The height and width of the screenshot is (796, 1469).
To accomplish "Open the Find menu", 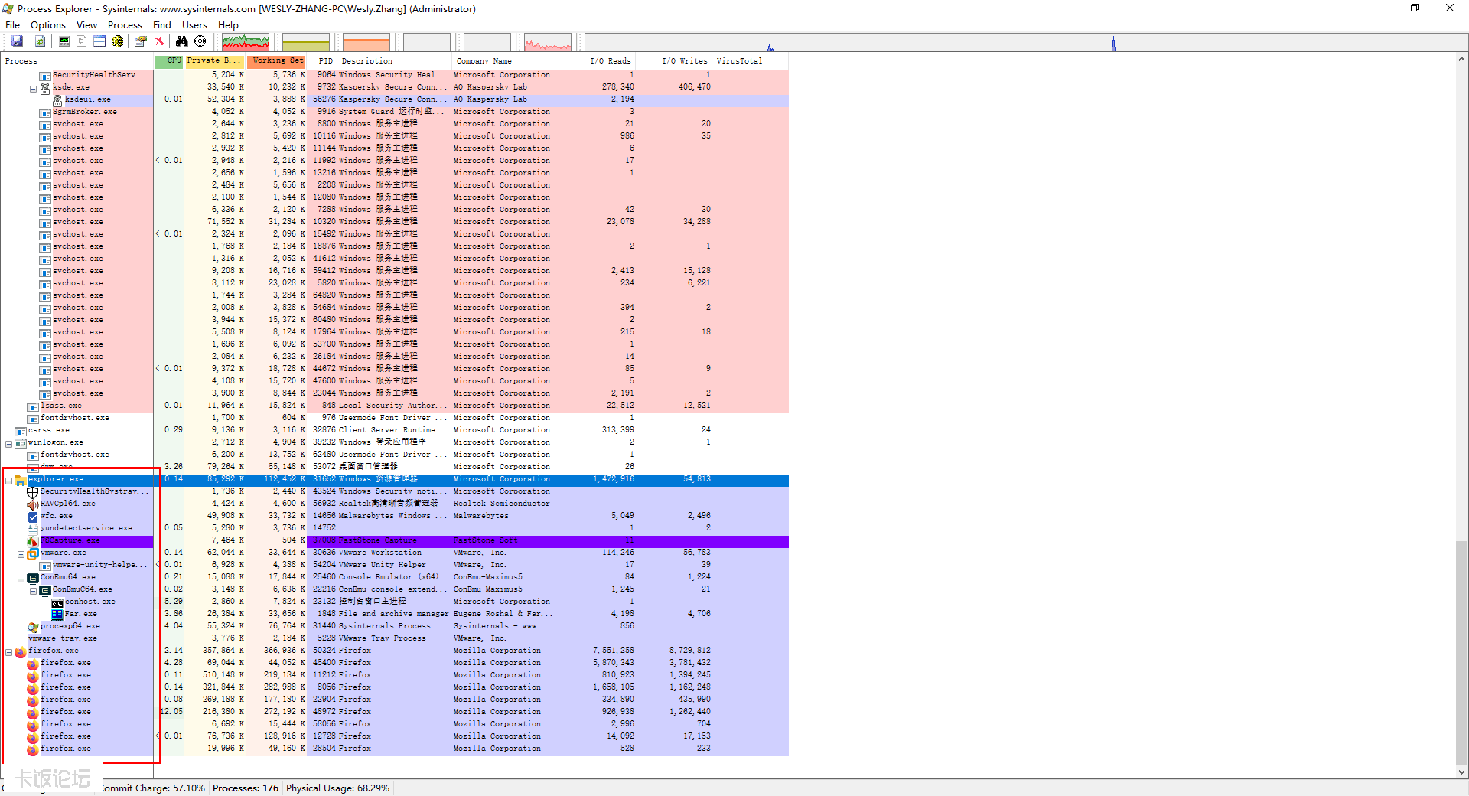I will (x=162, y=24).
